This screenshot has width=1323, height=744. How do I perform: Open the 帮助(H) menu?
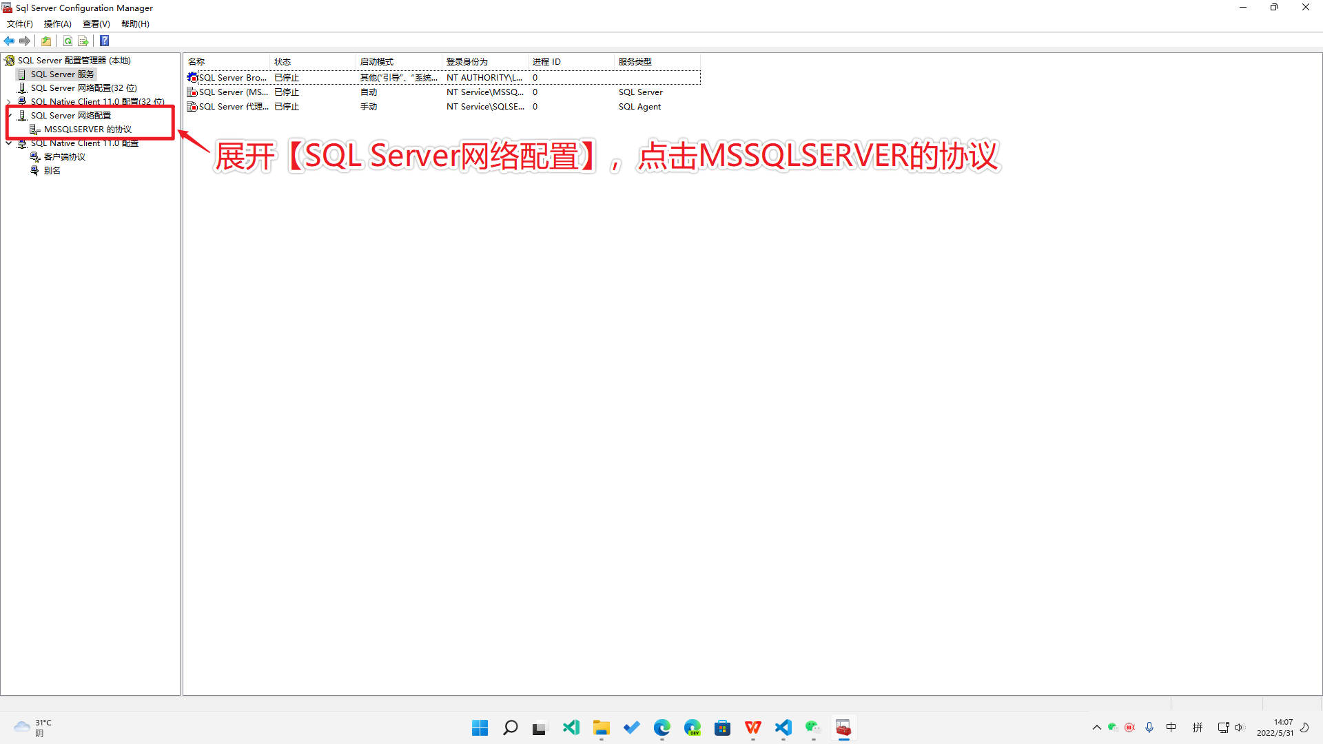pyautogui.click(x=135, y=23)
